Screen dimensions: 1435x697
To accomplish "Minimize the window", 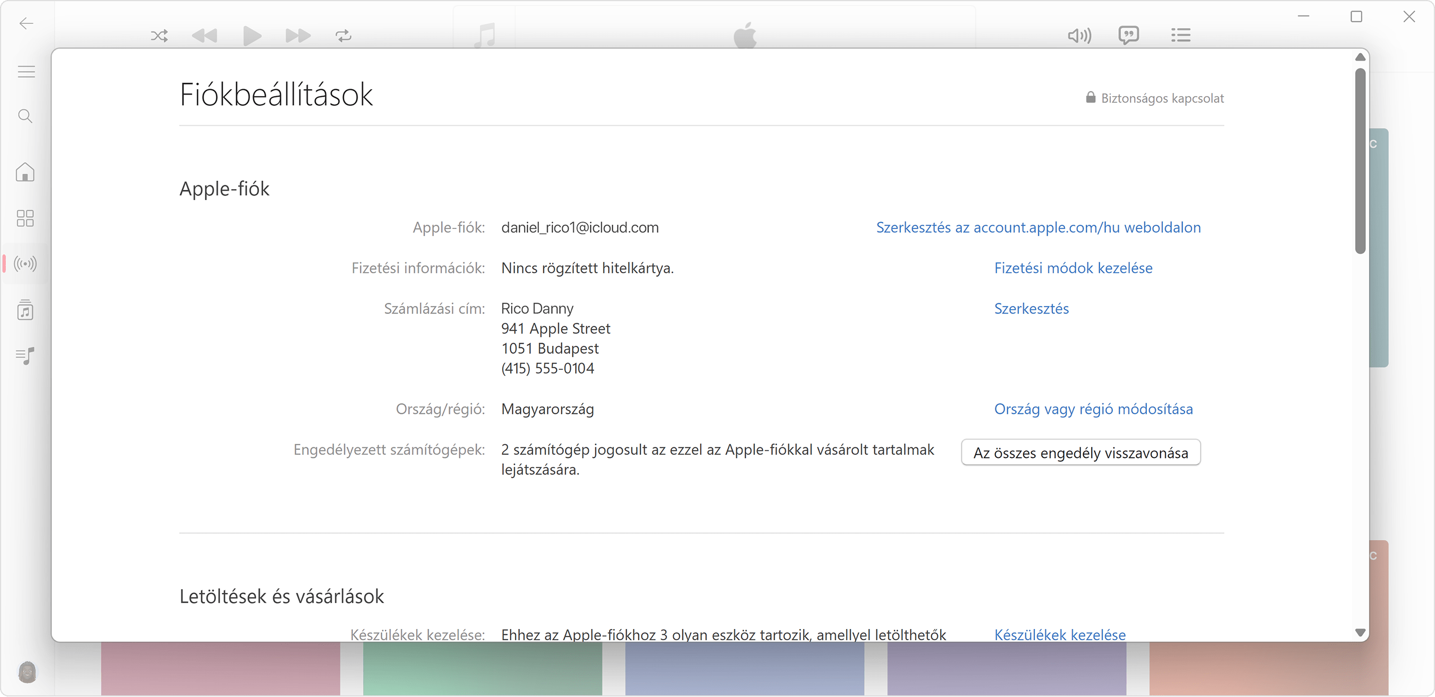I will point(1304,16).
